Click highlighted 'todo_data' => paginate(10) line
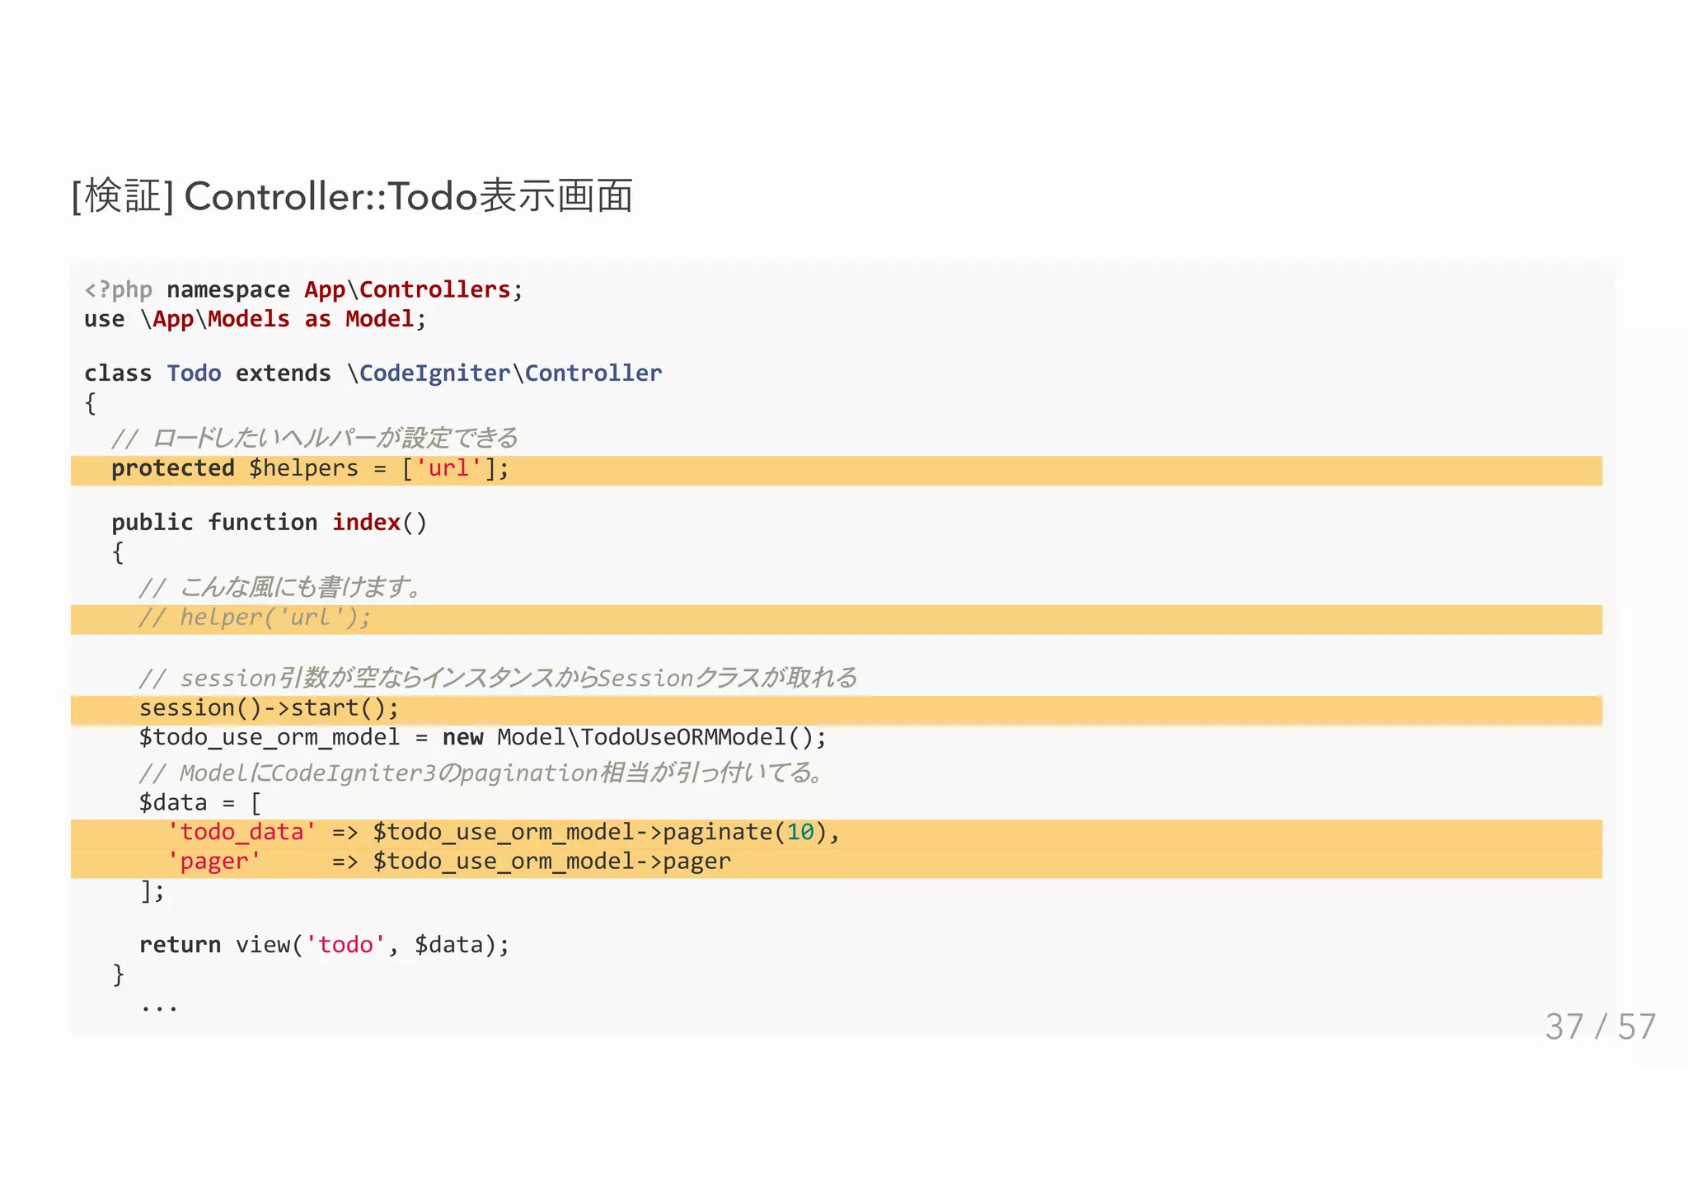The height and width of the screenshot is (1193, 1688). 837,834
